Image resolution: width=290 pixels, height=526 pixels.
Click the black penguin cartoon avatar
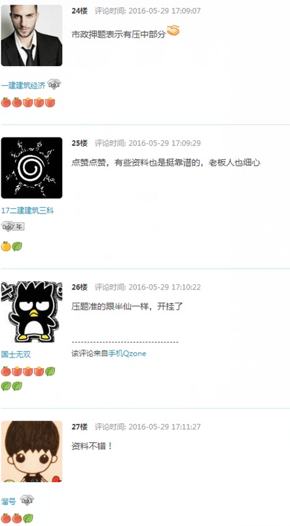(x=31, y=312)
